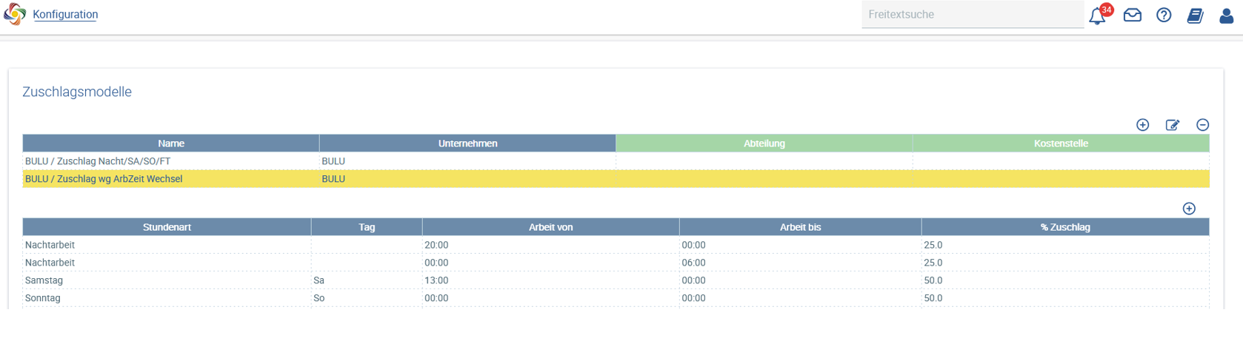Select the BULU / Zuschlag Nacht/SA/SO/FT row
The width and height of the screenshot is (1243, 341).
(x=616, y=161)
